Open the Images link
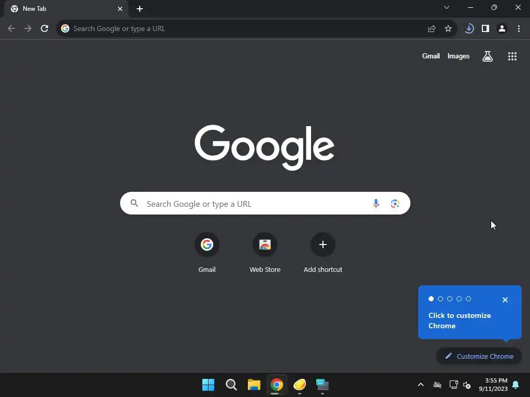530x397 pixels. pyautogui.click(x=459, y=56)
